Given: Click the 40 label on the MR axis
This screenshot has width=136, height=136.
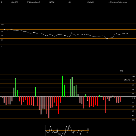Looking at the screenshot, I should [133, 89].
